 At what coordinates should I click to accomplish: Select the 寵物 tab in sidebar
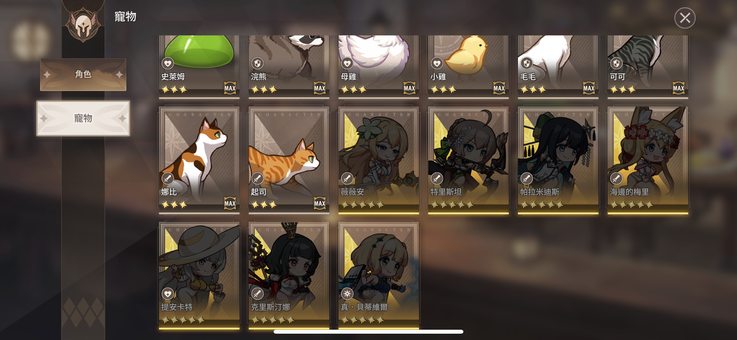point(83,118)
